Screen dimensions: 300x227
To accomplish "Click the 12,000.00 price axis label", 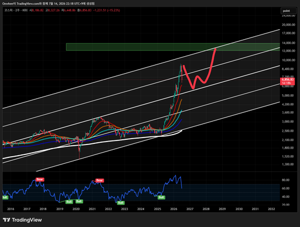I will pyautogui.click(x=288, y=51).
